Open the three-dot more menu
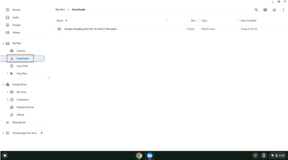This screenshot has height=160, width=288. point(283,10)
